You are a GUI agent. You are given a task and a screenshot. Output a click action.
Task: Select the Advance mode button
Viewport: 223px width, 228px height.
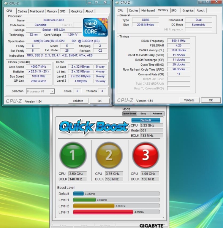[157, 114]
